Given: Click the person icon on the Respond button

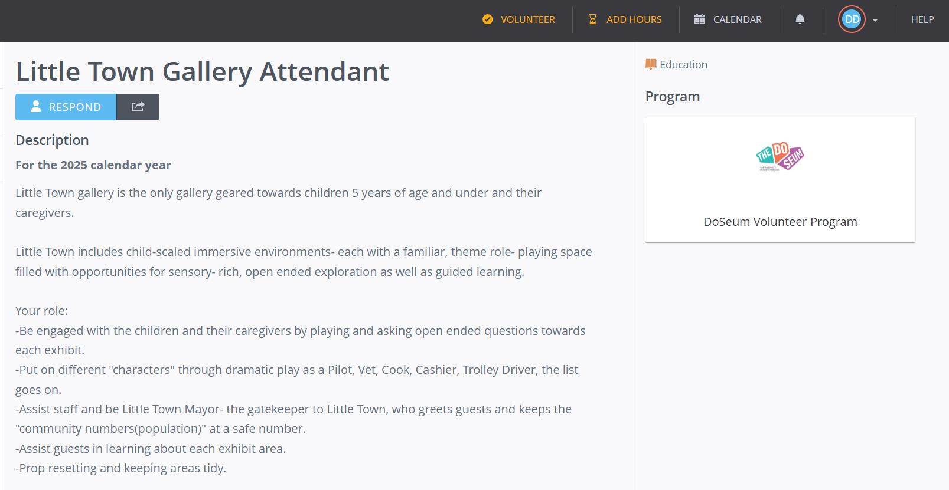Looking at the screenshot, I should click(x=36, y=106).
